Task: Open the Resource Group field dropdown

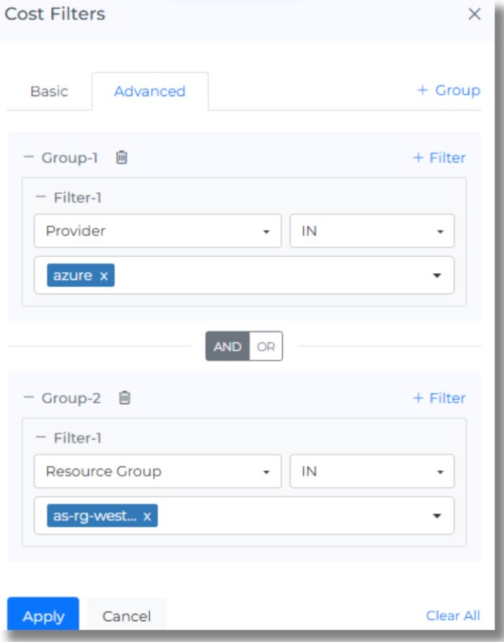Action: (x=157, y=472)
